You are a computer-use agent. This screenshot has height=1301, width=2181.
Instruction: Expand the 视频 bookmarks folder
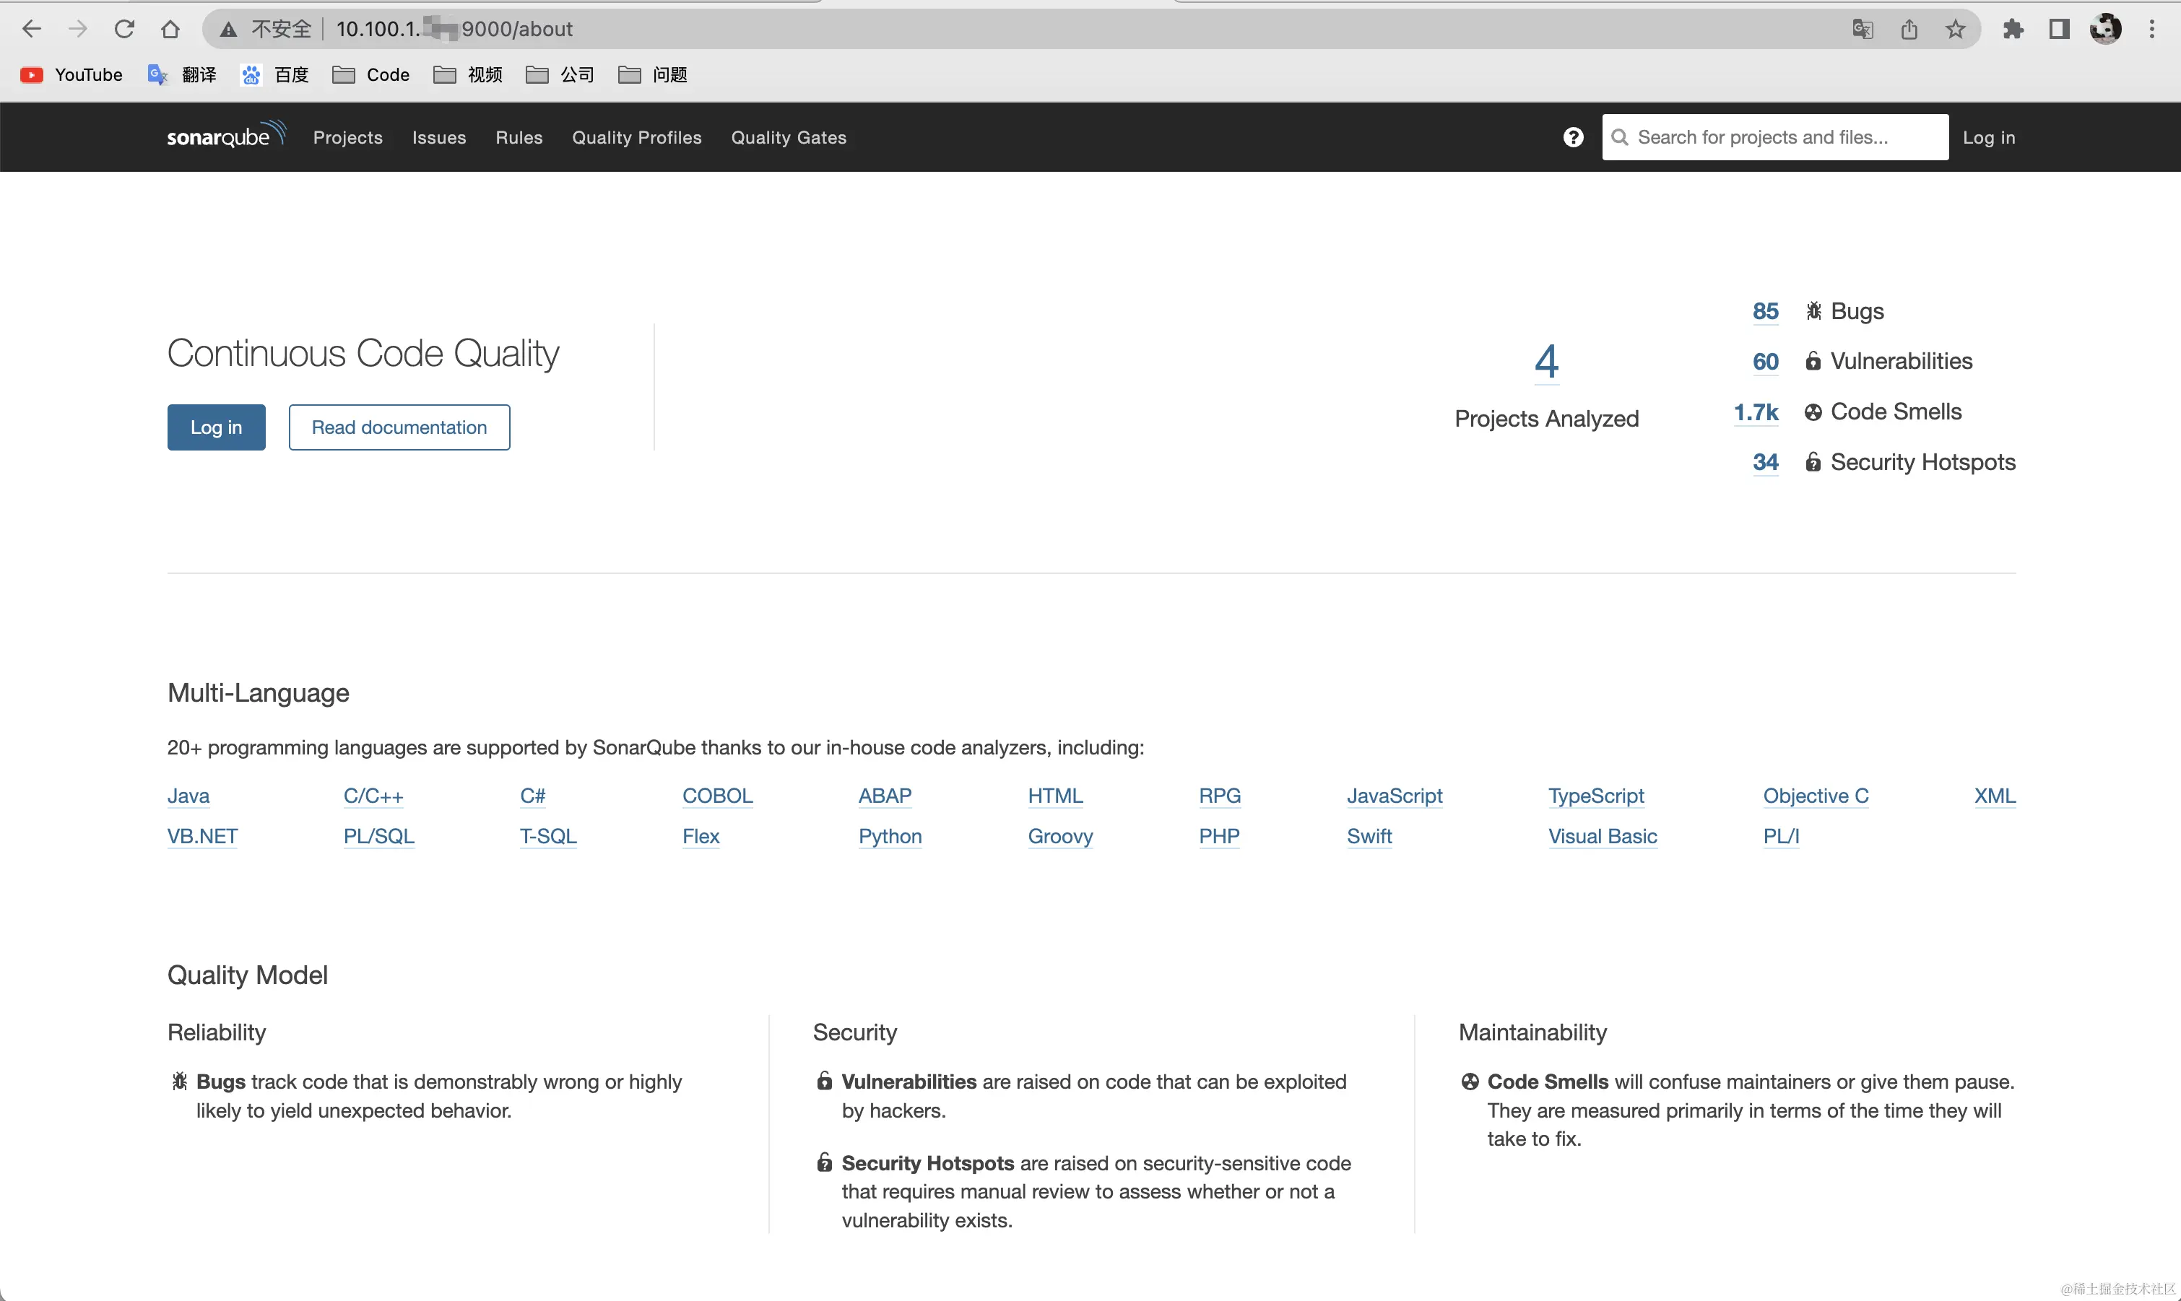tap(468, 74)
